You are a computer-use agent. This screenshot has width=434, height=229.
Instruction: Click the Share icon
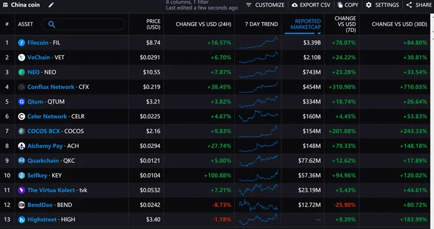409,5
